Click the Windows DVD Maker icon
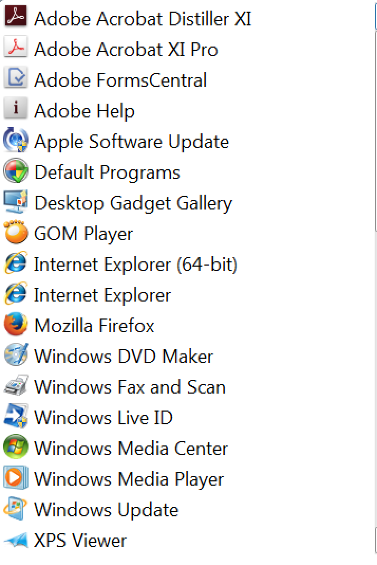This screenshot has height=565, width=377. pos(16,356)
